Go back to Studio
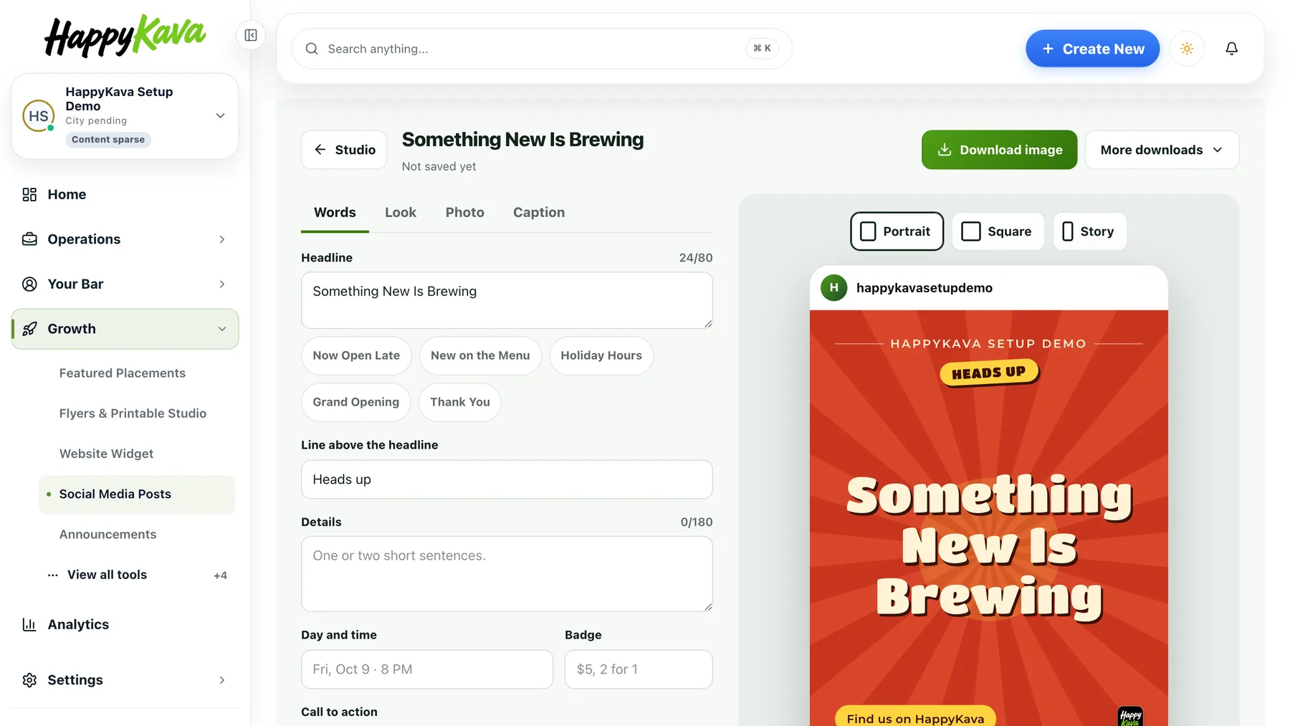 point(344,150)
